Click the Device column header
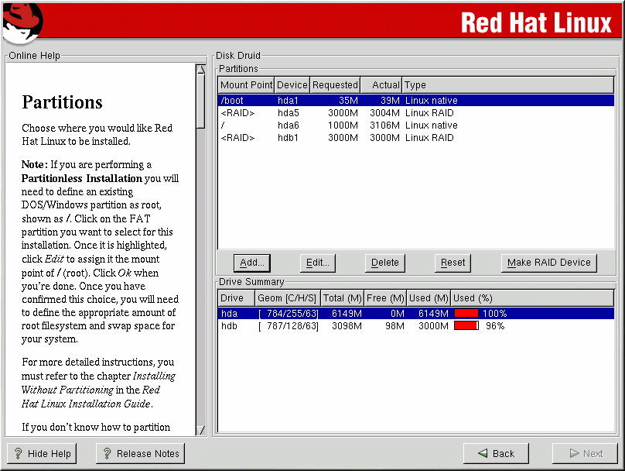625x471 pixels. tap(292, 85)
